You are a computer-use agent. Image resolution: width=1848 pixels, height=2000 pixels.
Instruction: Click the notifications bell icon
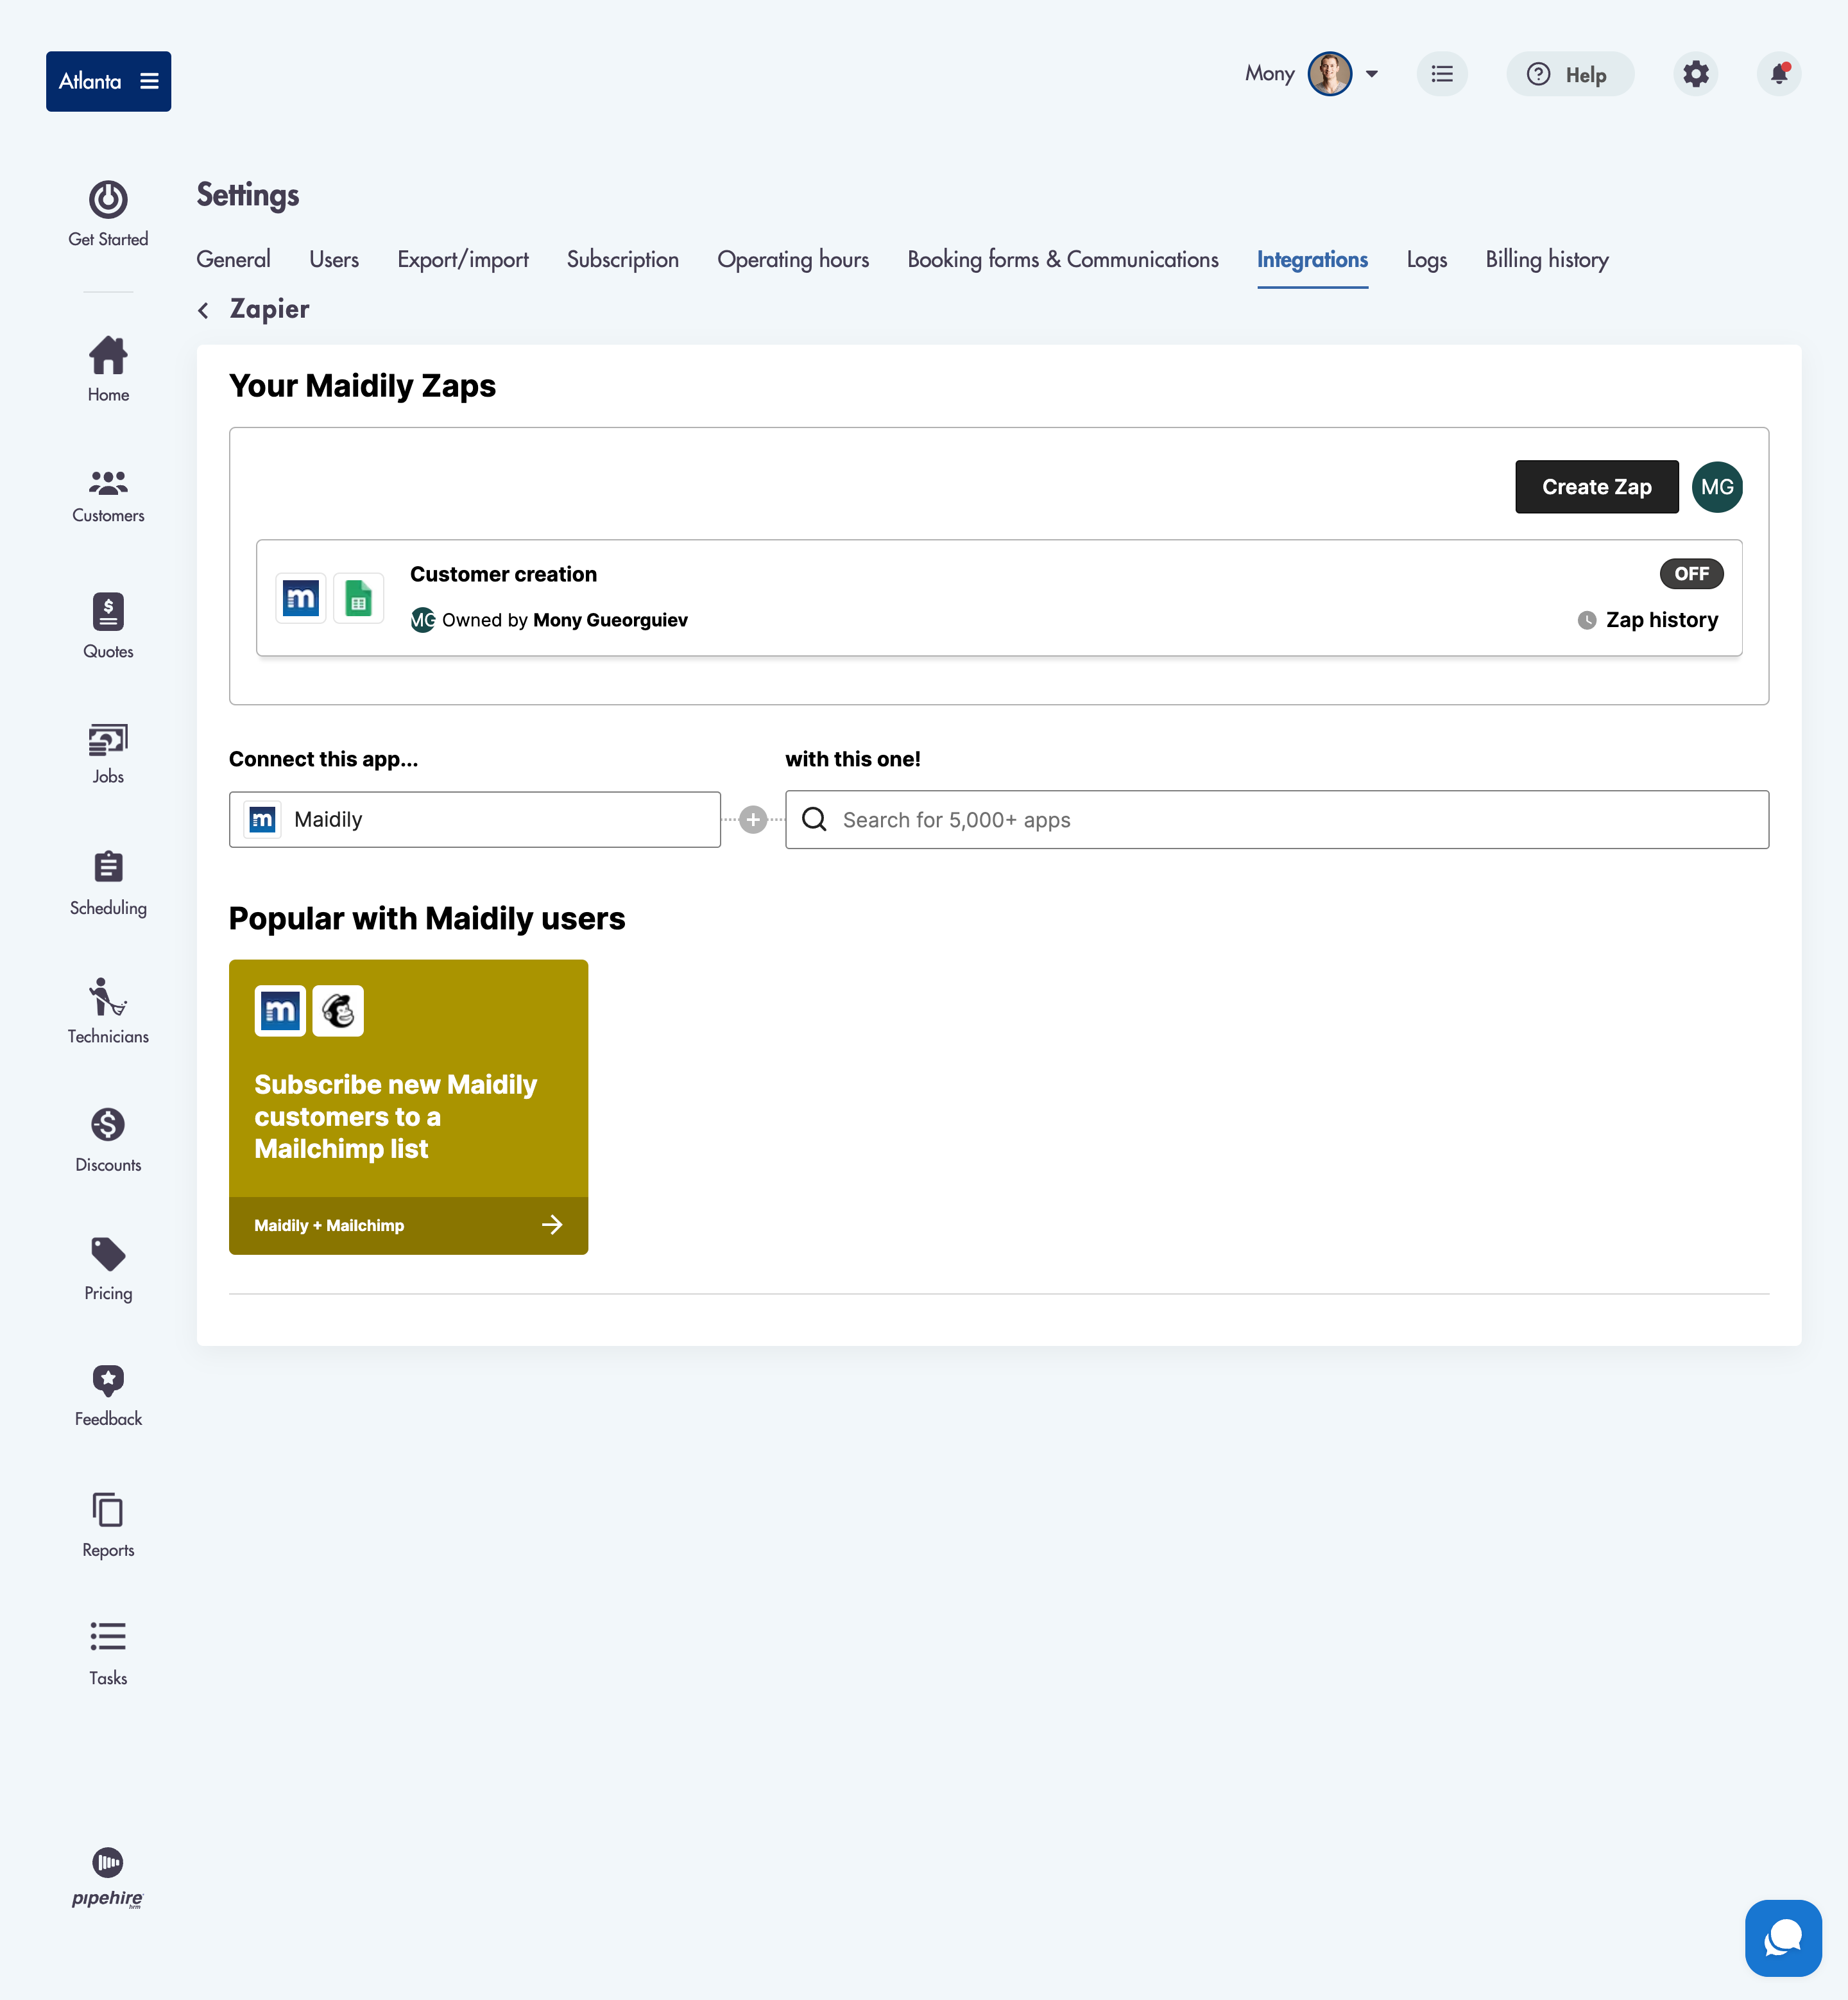[1779, 74]
